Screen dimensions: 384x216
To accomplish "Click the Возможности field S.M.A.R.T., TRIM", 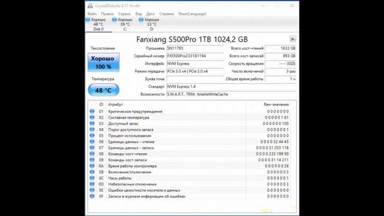I will [x=231, y=94].
